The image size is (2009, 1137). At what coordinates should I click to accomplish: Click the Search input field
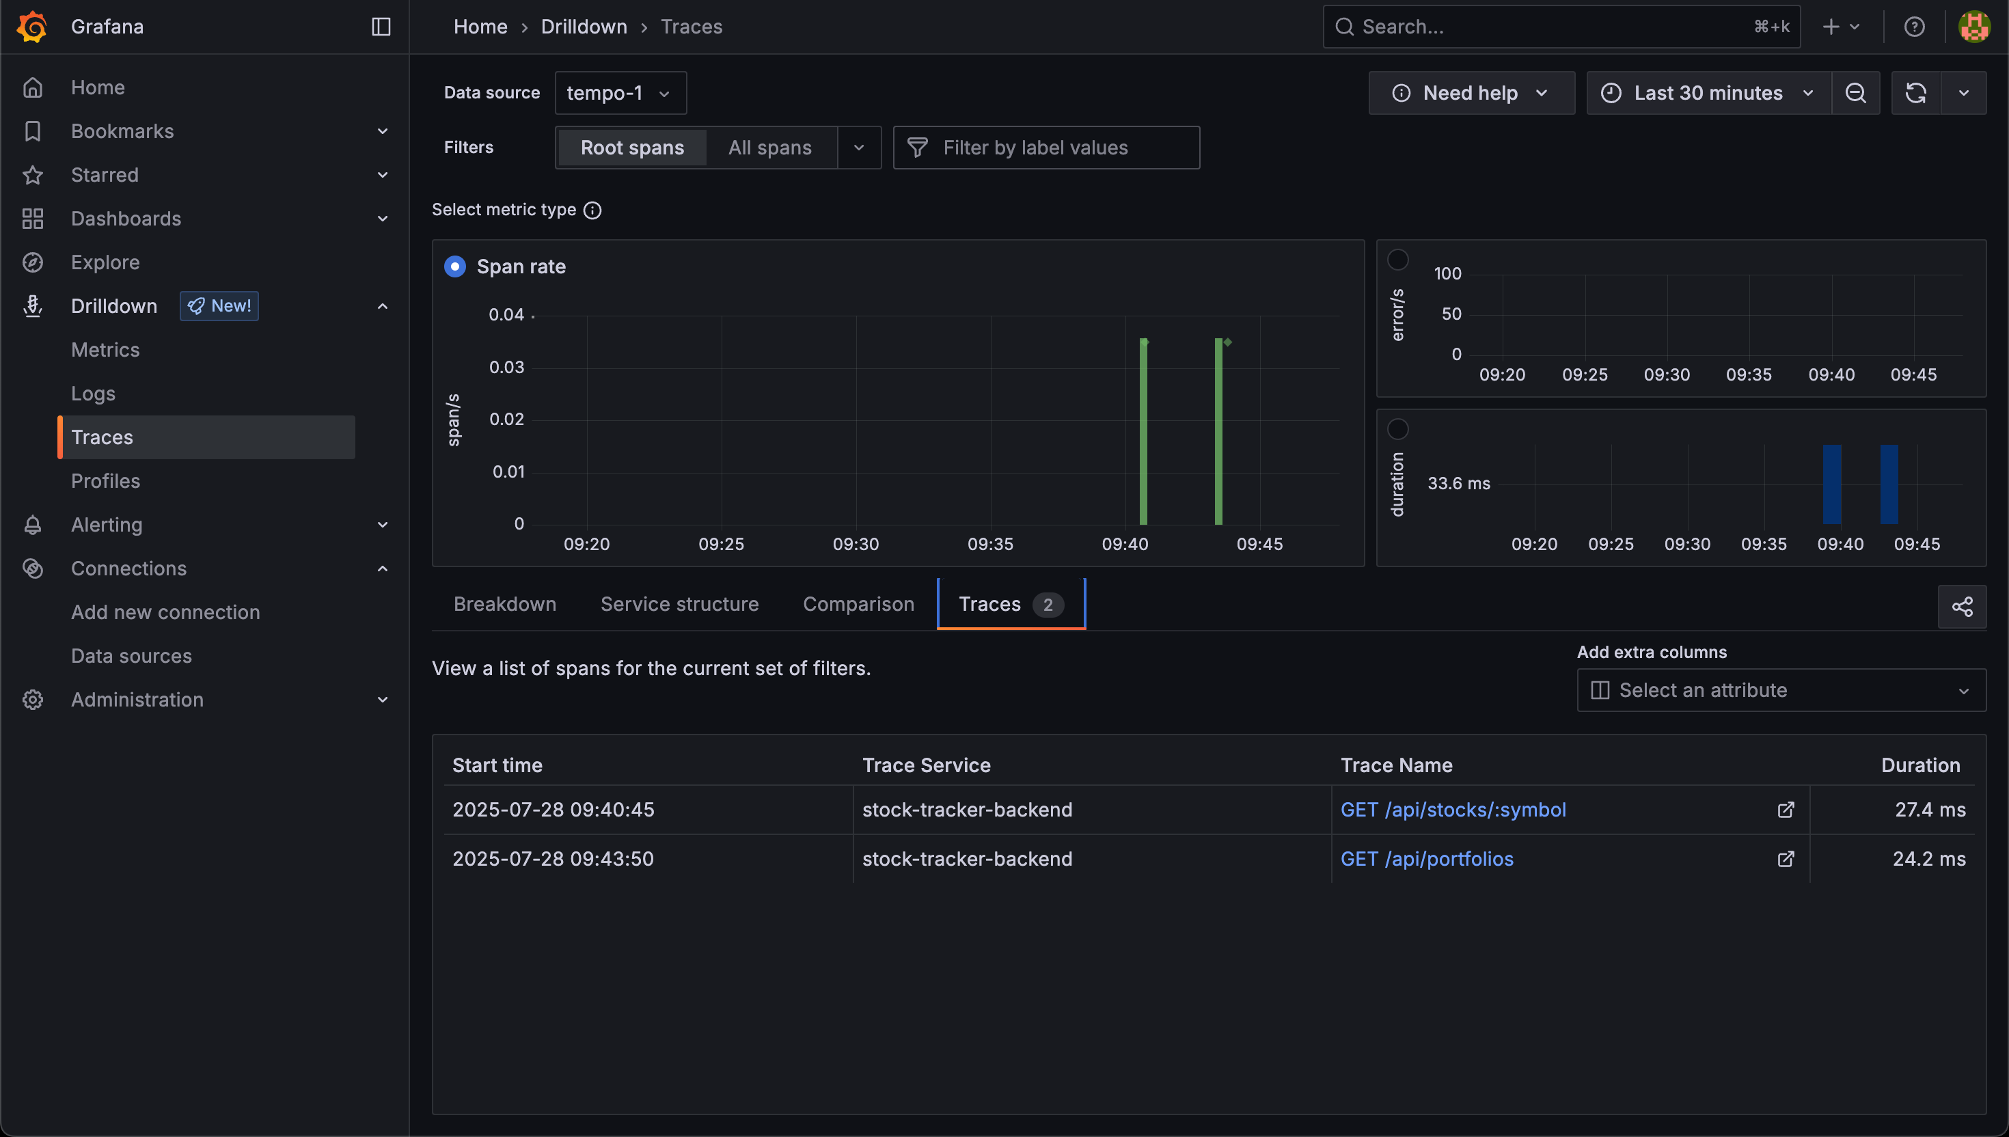point(1561,27)
